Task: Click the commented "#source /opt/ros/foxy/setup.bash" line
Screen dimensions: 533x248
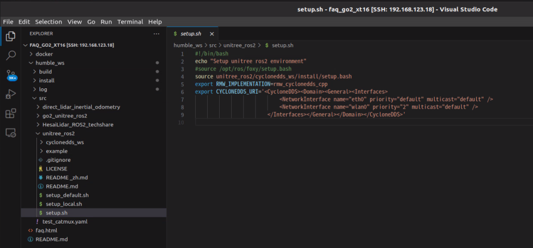Action: click(x=243, y=69)
